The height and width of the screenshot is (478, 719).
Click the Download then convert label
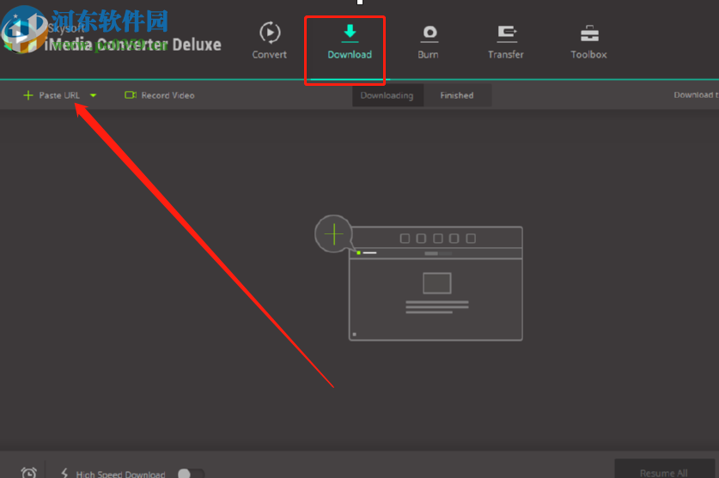coord(696,95)
